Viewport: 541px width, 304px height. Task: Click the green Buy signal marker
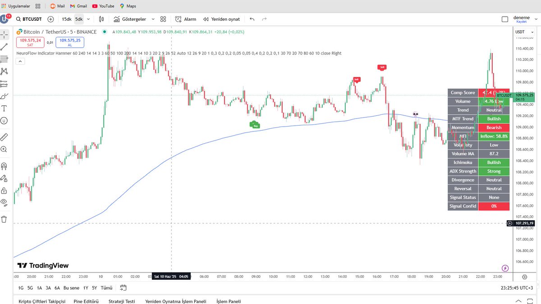tap(255, 125)
